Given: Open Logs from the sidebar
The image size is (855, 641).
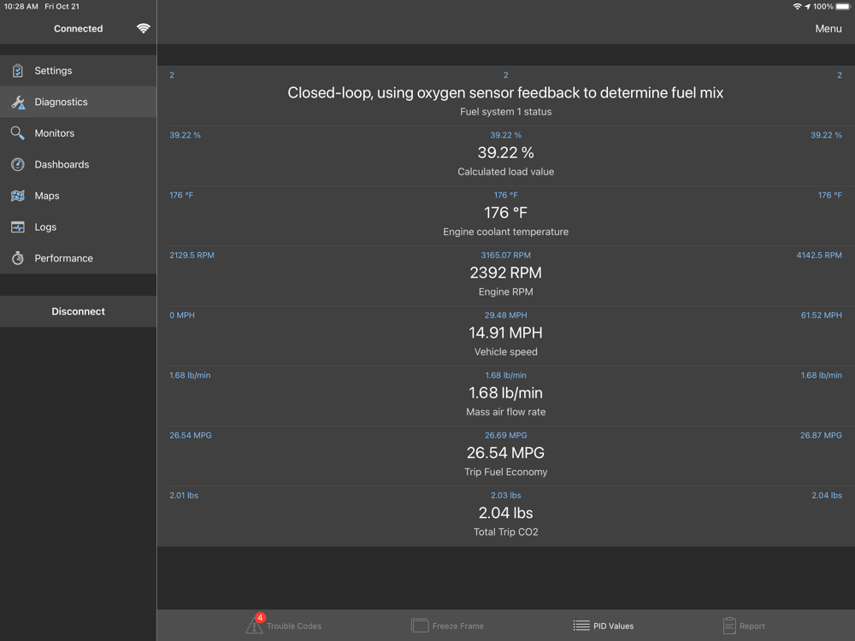Looking at the screenshot, I should (x=79, y=226).
